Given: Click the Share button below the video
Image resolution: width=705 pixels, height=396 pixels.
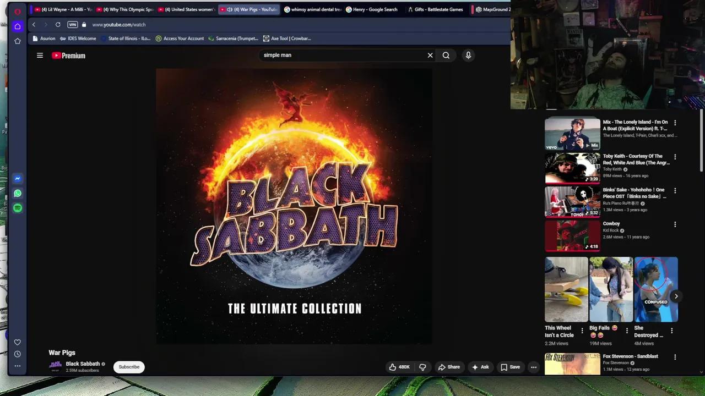Looking at the screenshot, I should (449, 367).
